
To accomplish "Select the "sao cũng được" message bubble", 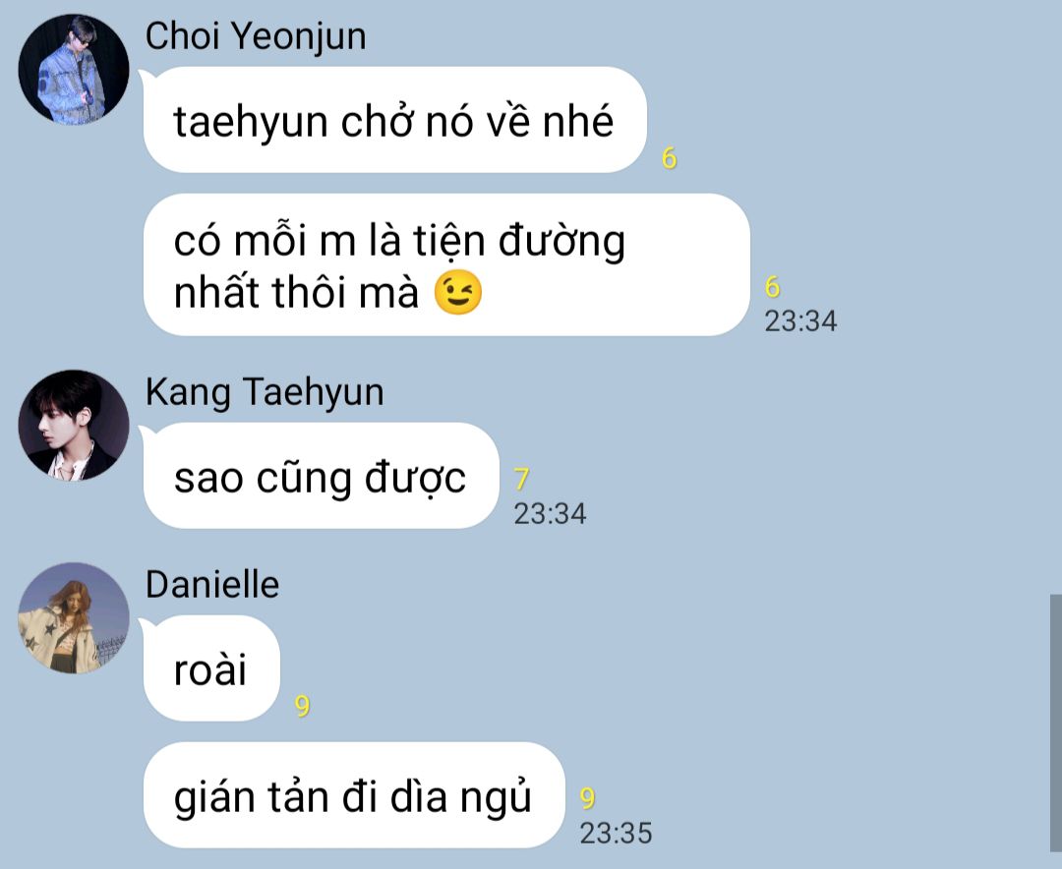I will tap(321, 476).
